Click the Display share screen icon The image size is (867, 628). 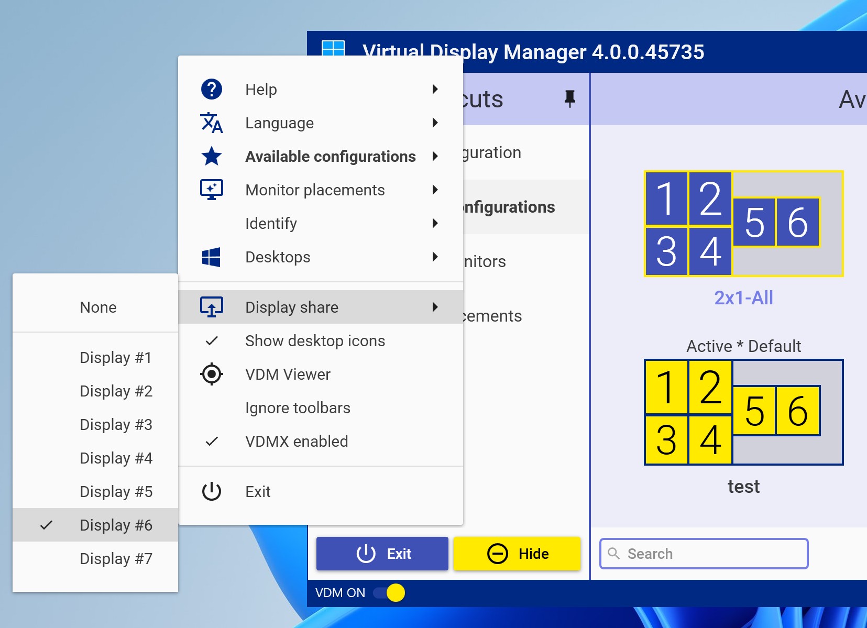point(212,307)
